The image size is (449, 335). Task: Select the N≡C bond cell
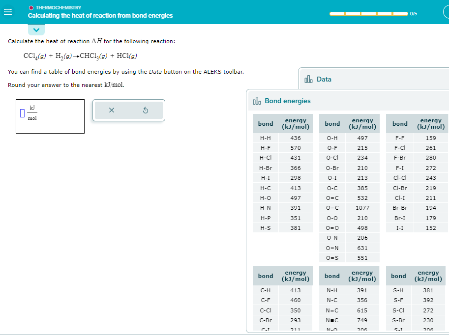(x=332, y=320)
